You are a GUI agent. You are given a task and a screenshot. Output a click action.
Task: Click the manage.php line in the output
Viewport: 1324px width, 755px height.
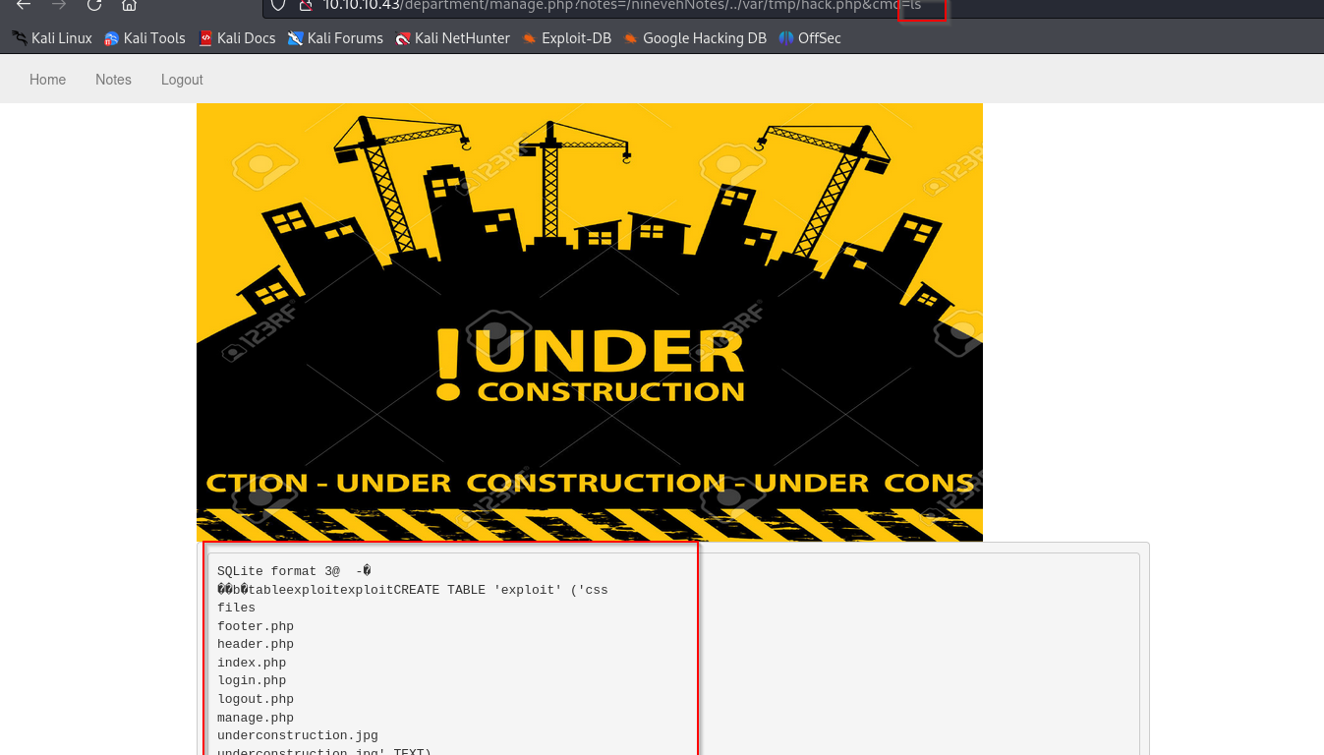(x=256, y=718)
